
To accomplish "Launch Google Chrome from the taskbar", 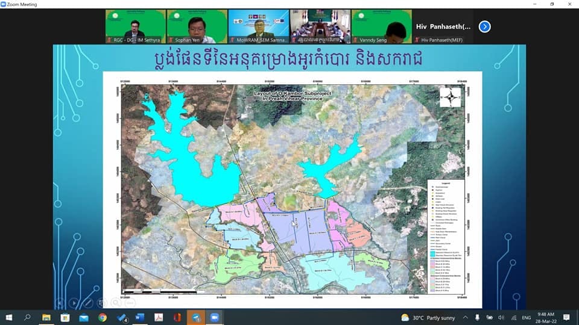I will (103, 317).
